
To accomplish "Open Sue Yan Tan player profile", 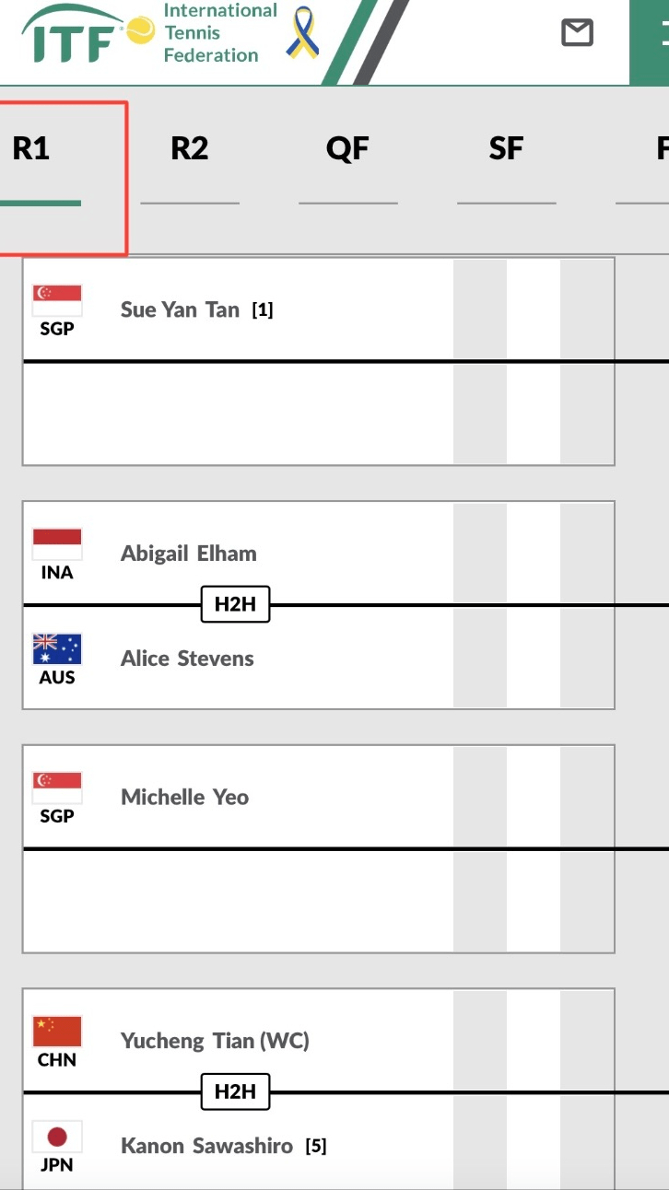I will pyautogui.click(x=180, y=309).
